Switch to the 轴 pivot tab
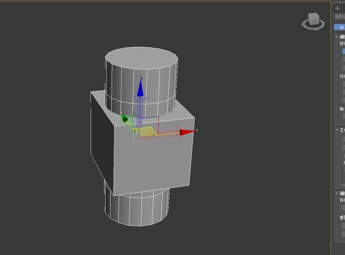 pyautogui.click(x=340, y=27)
